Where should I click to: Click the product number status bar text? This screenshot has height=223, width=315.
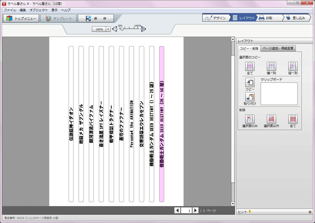pos(31,218)
